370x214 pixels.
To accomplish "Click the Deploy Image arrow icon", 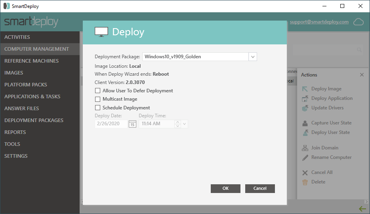I will 305,89.
